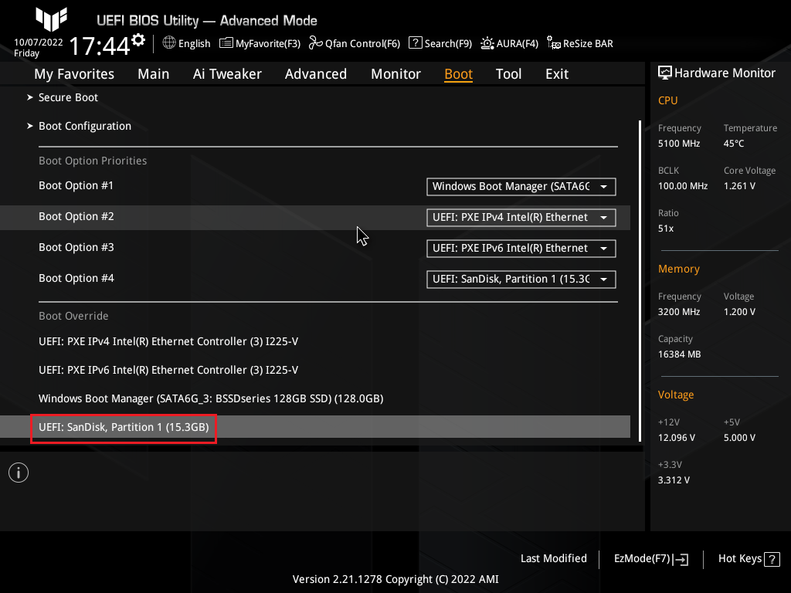Click the Ratio value 51x
Image resolution: width=791 pixels, height=593 pixels.
click(x=665, y=229)
